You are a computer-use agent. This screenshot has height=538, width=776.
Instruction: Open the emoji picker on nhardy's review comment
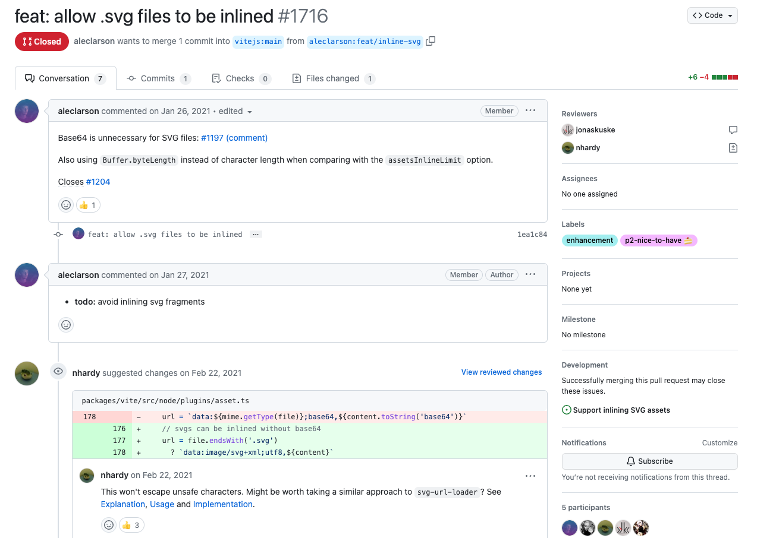(109, 525)
